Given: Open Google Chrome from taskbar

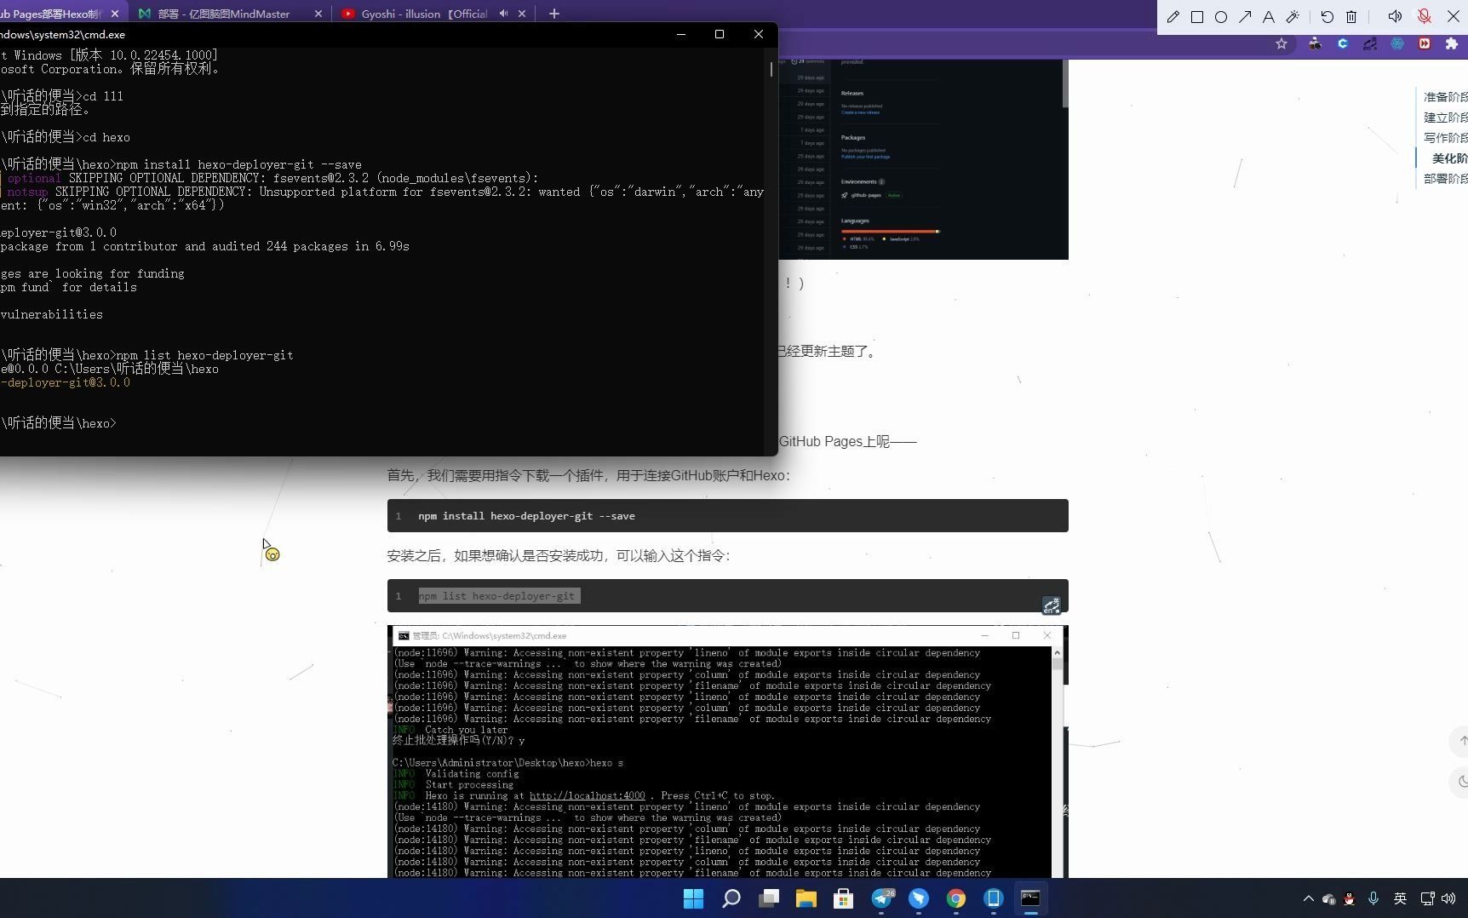Looking at the screenshot, I should pos(956,898).
